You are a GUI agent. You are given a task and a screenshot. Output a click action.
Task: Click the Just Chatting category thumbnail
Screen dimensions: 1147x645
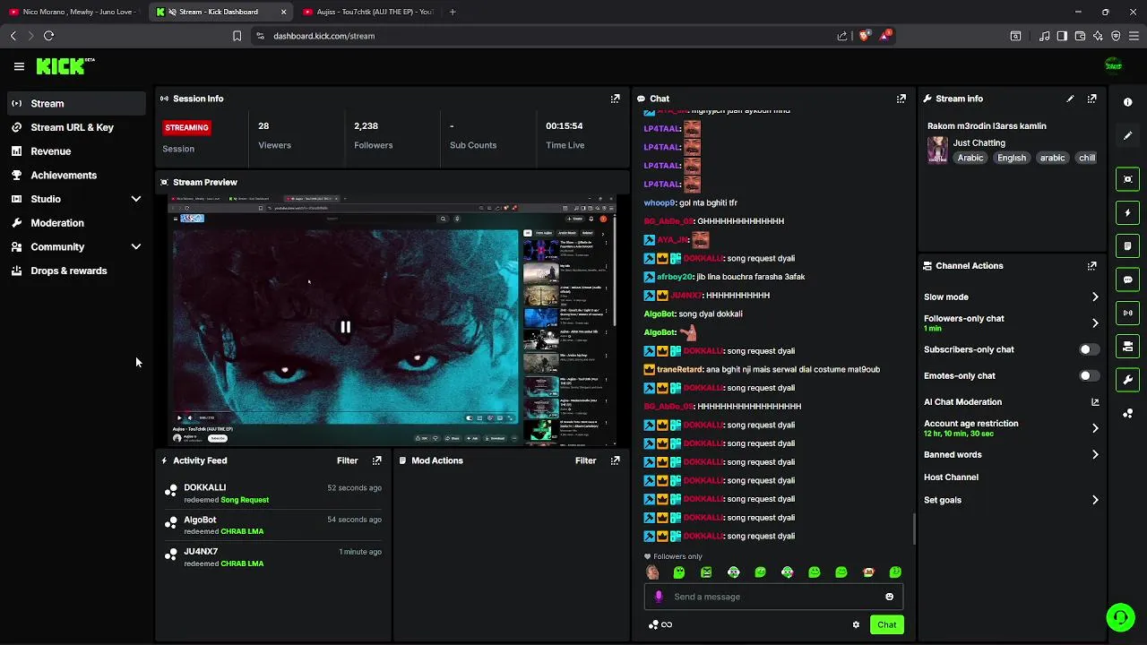click(937, 150)
